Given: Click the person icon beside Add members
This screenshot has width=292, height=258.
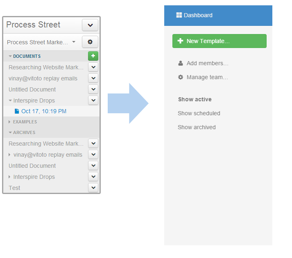Looking at the screenshot, I should 181,63.
